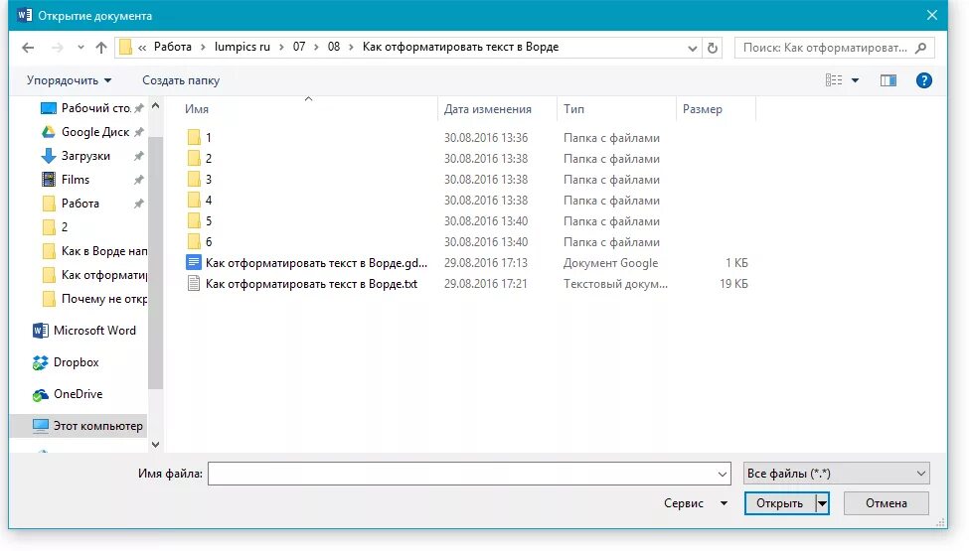Open the Упорядочить menu

click(x=69, y=80)
